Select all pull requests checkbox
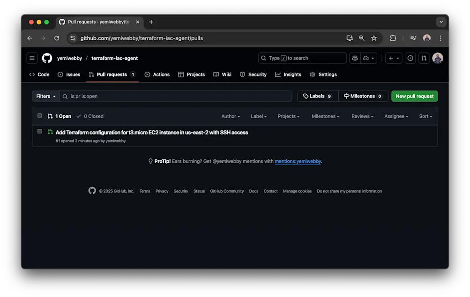 point(39,116)
